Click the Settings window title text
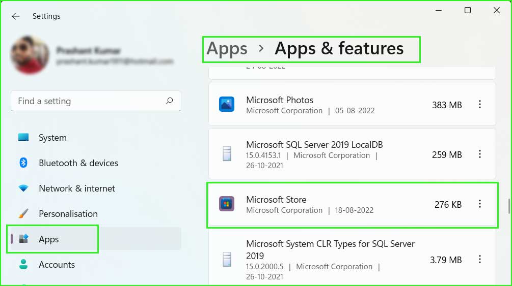The width and height of the screenshot is (512, 286). point(46,16)
